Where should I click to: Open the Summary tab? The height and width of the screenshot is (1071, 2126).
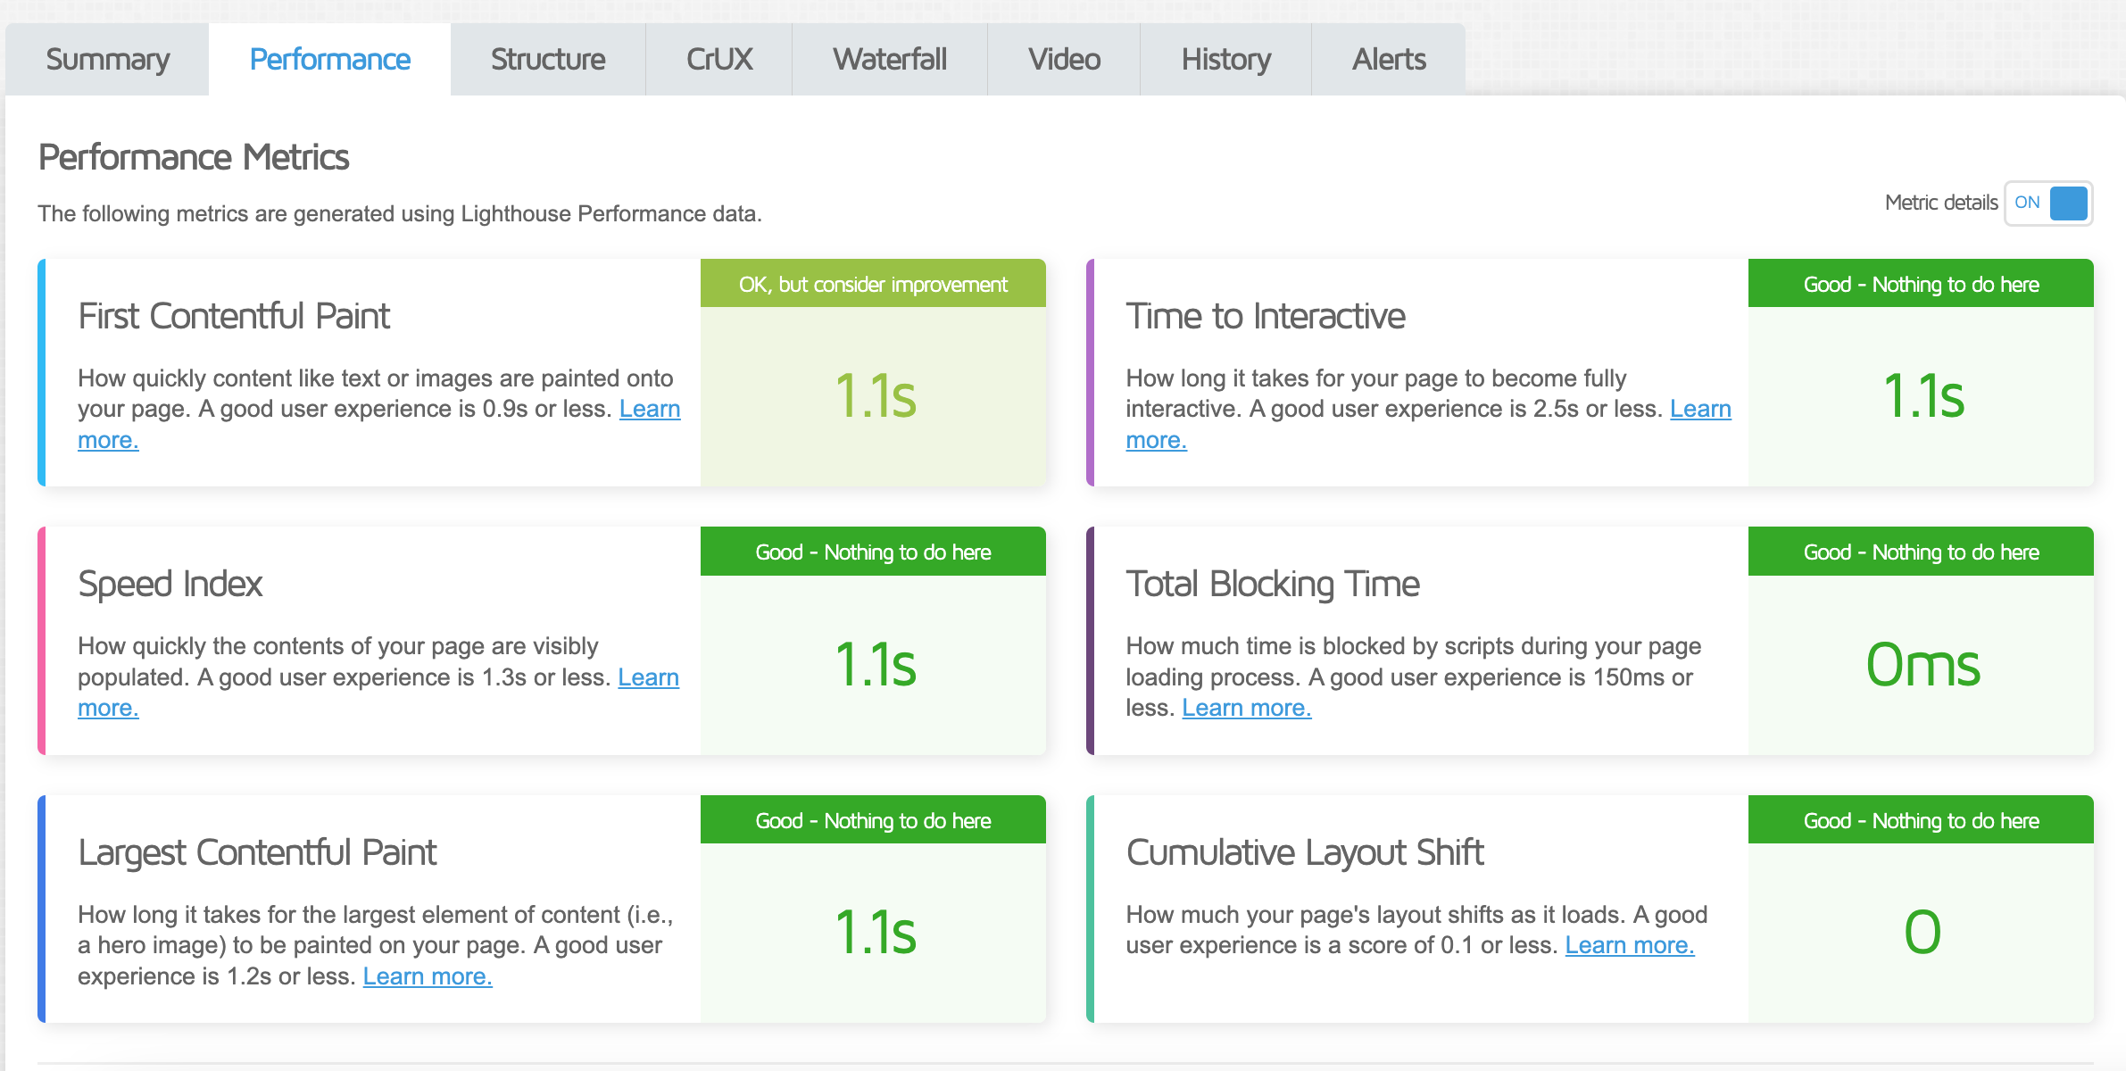107,59
